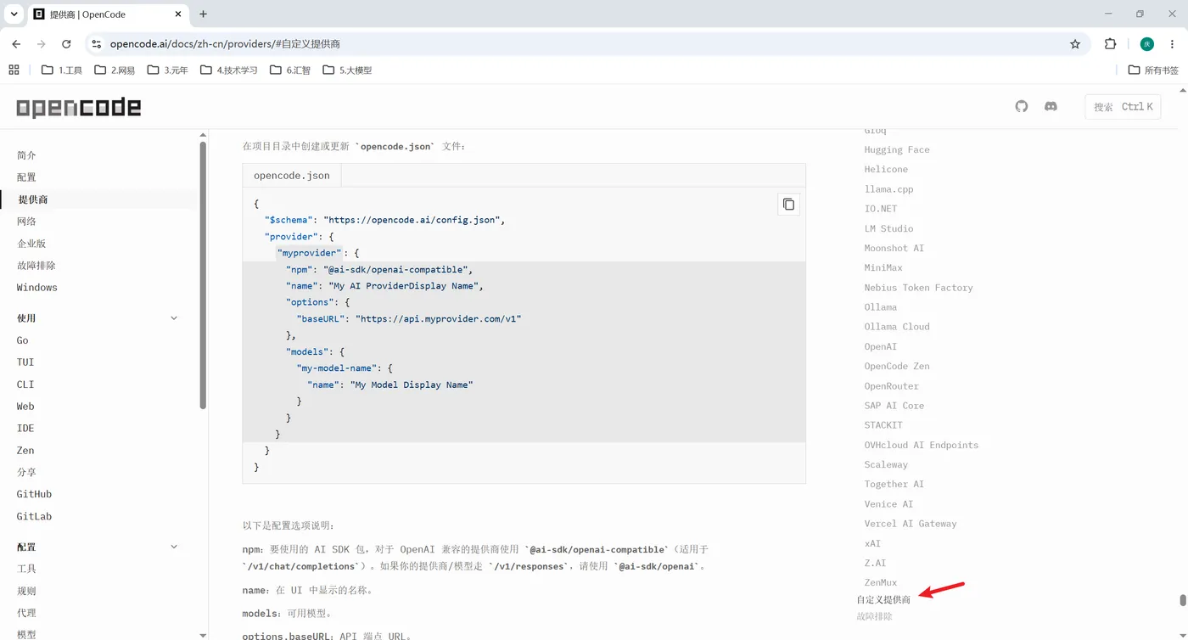View site information icon in address bar
1188x640 pixels.
coord(96,44)
